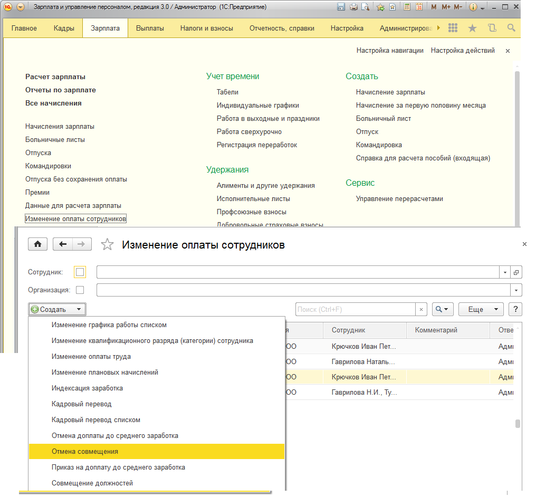Open the sections grid menu icon
The height and width of the screenshot is (496, 536).
point(452,28)
